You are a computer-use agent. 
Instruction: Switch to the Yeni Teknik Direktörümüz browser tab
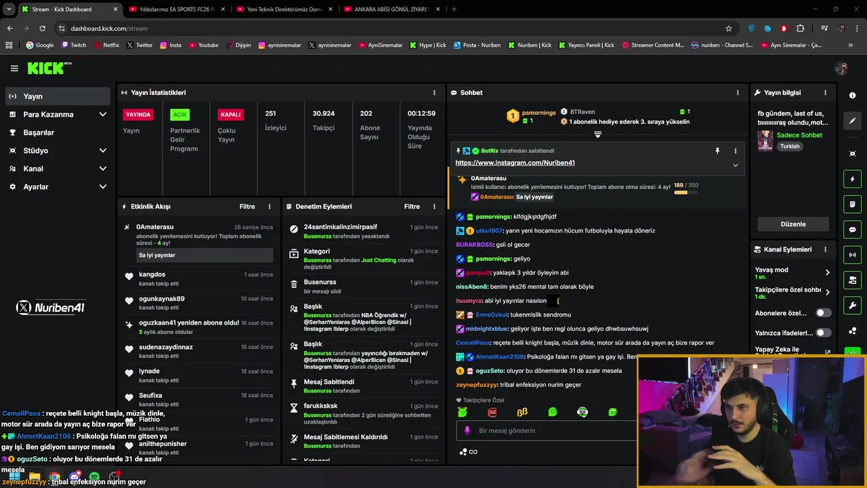(284, 9)
